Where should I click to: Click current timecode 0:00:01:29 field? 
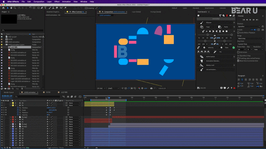pos(7,96)
